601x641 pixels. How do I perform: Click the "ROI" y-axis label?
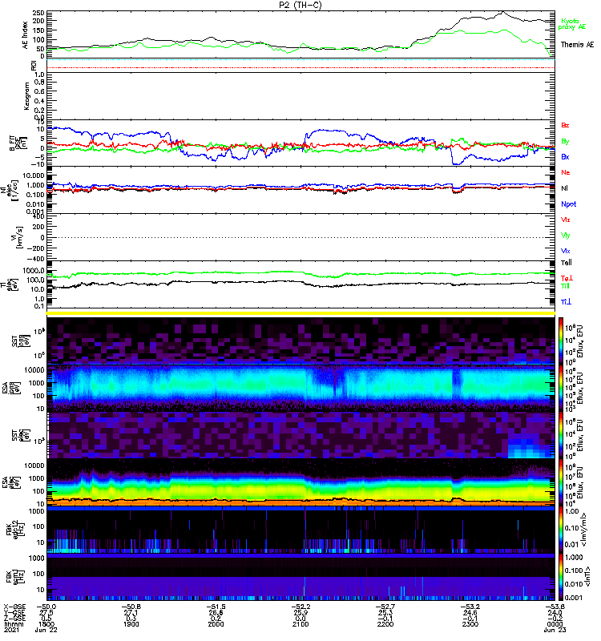pyautogui.click(x=34, y=66)
